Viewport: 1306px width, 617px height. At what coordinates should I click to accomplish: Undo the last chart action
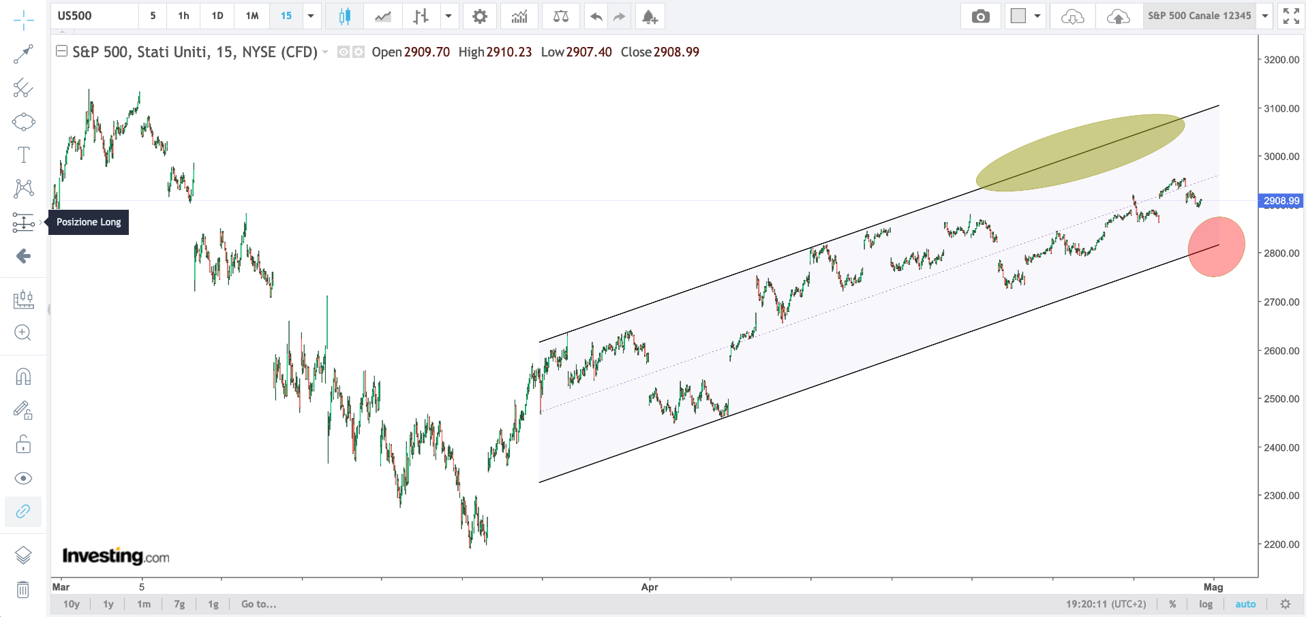[x=596, y=16]
